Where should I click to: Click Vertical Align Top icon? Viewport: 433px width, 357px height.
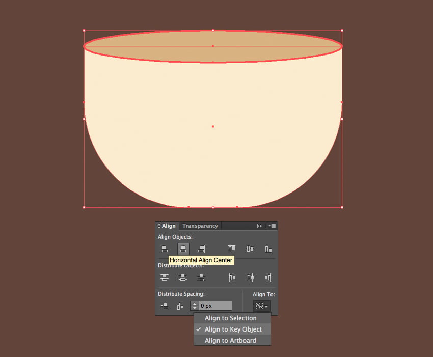coord(232,249)
